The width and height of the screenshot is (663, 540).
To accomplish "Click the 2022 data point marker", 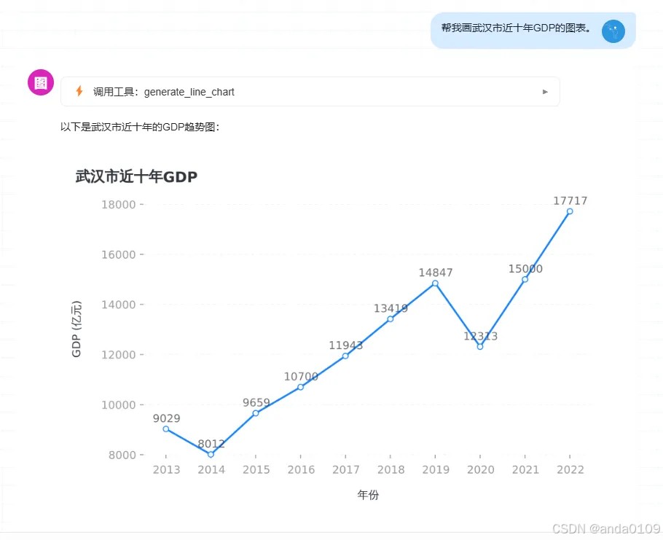I will tap(570, 211).
